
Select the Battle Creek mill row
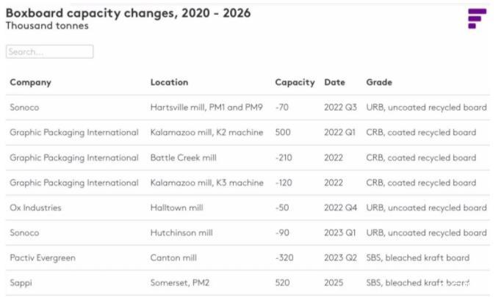(248, 158)
